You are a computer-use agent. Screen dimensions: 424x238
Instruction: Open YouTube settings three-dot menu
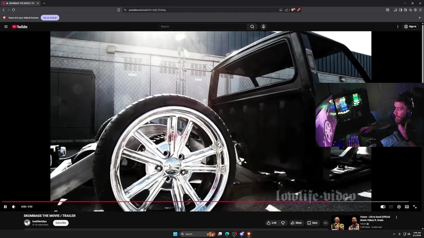(398, 26)
